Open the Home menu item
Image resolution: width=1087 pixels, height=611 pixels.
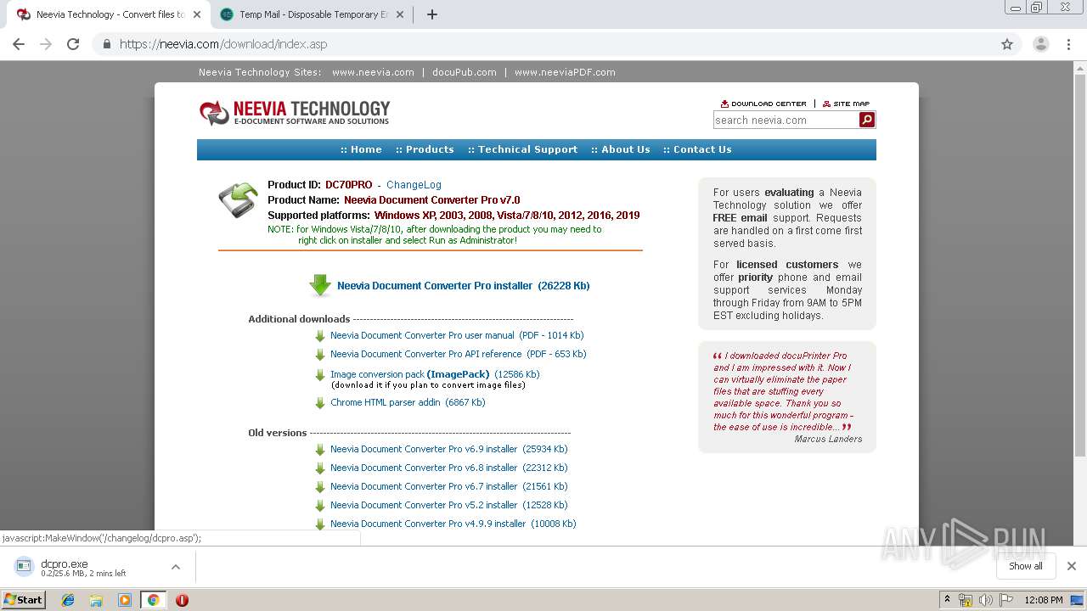361,149
